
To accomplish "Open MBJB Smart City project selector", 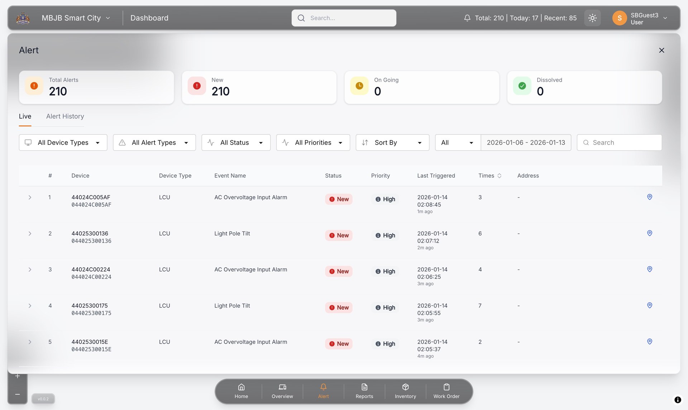I will (x=76, y=18).
